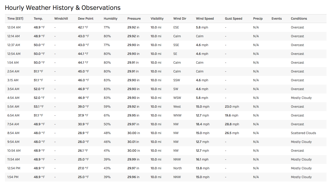The height and width of the screenshot is (182, 332).
Task: Click the 30.01 in pressure value
Action: pyautogui.click(x=133, y=142)
